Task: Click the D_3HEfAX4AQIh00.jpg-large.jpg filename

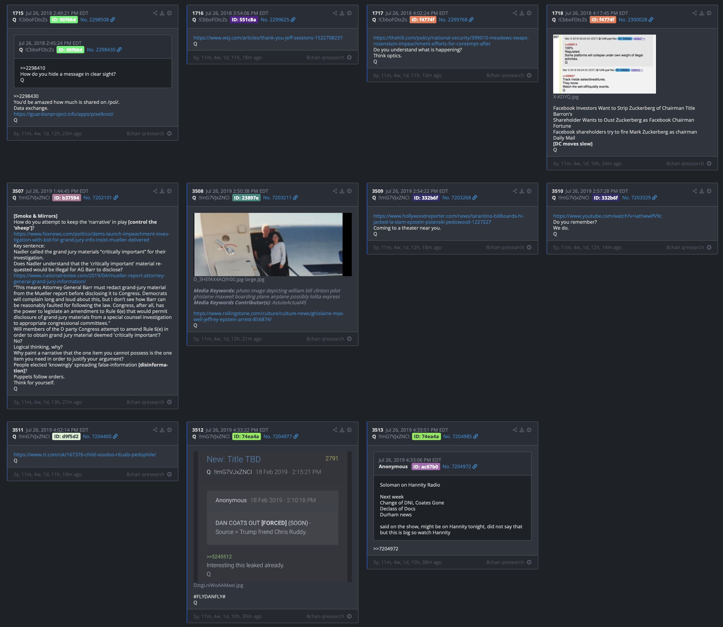Action: (x=229, y=280)
